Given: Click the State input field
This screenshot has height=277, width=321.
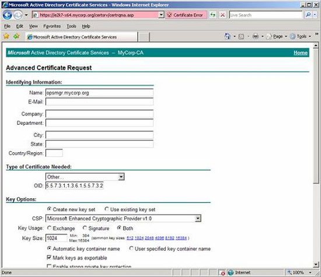Looking at the screenshot, I should click(99, 144).
